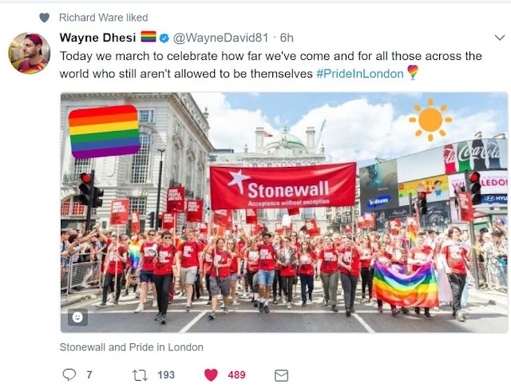Screen dimensions: 511x388
Task: Click the small gray heart liked icon
Action: pyautogui.click(x=45, y=18)
